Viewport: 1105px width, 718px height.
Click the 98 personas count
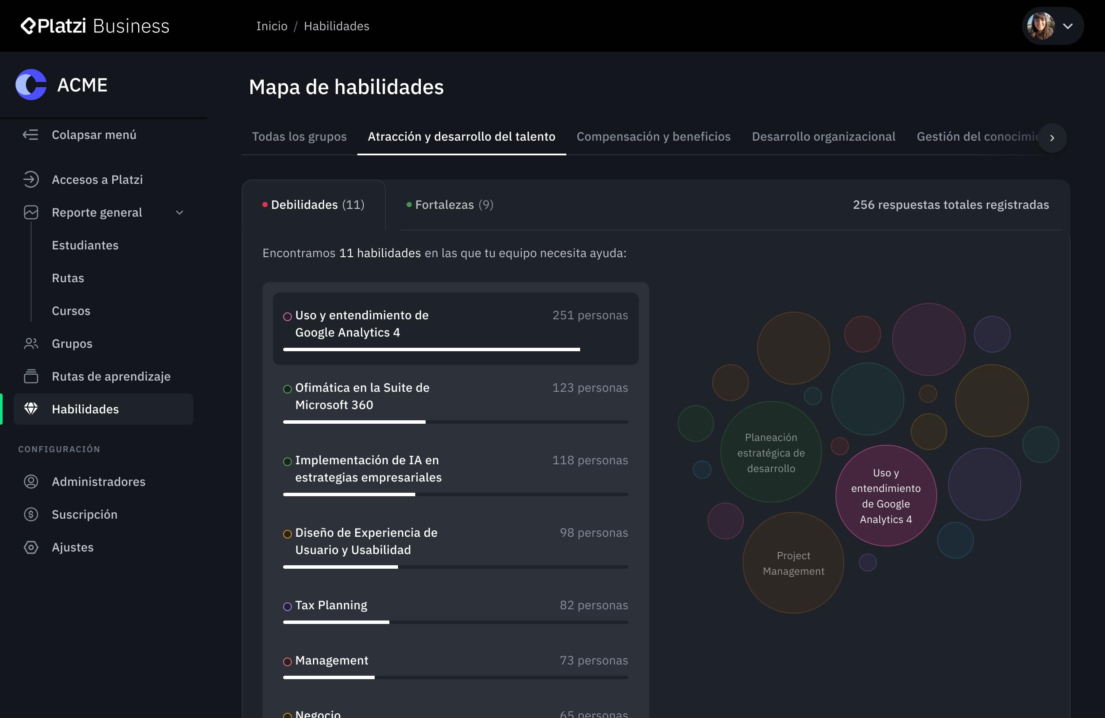594,532
